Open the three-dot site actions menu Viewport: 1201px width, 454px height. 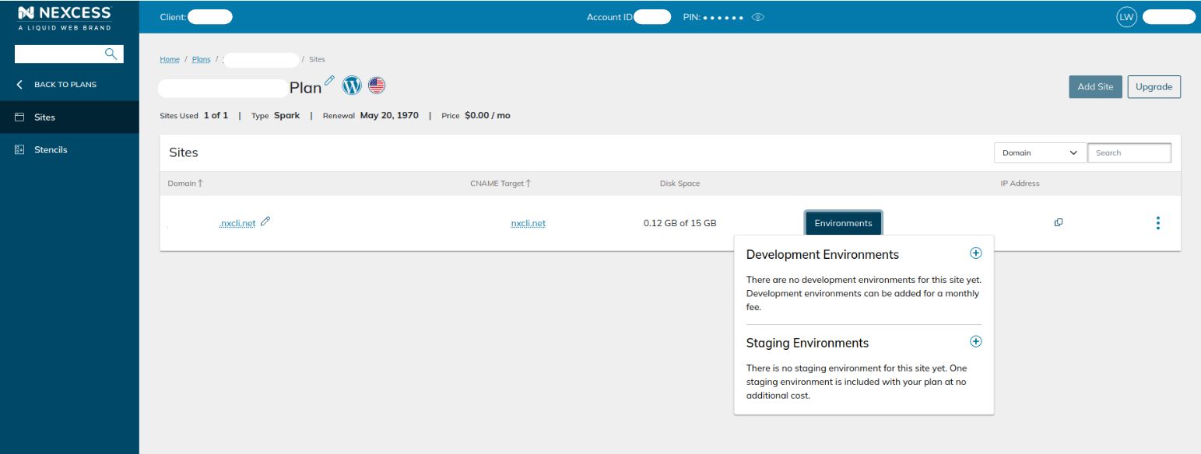click(1158, 223)
